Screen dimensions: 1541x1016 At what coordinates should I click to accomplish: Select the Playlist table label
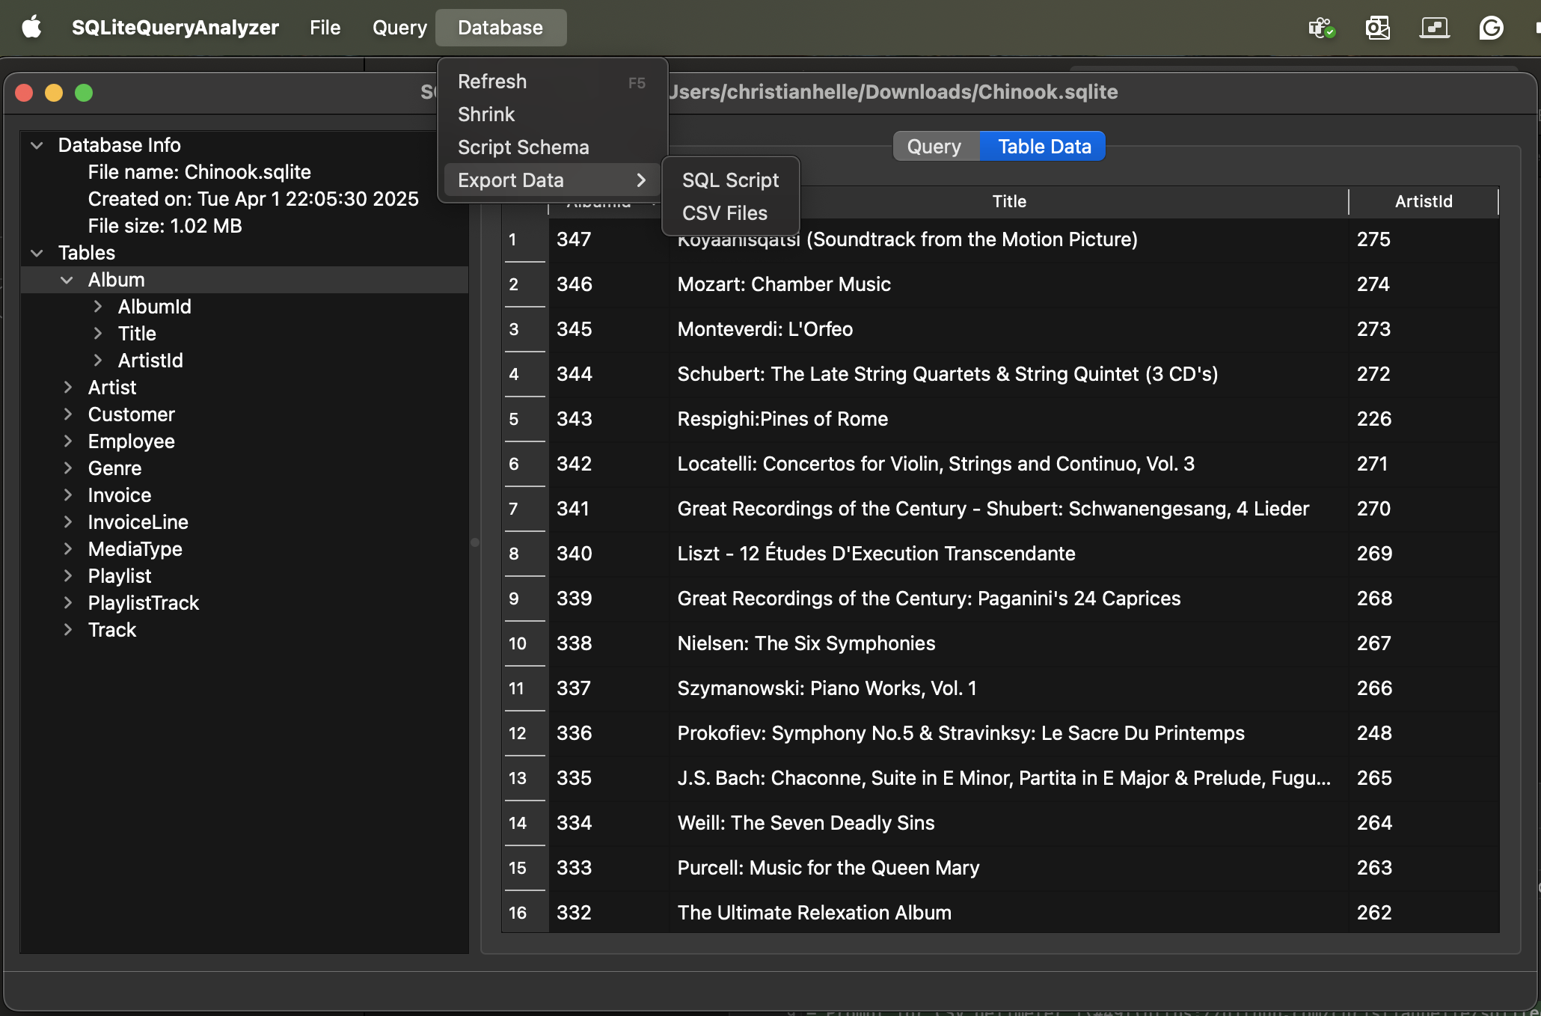pos(120,576)
